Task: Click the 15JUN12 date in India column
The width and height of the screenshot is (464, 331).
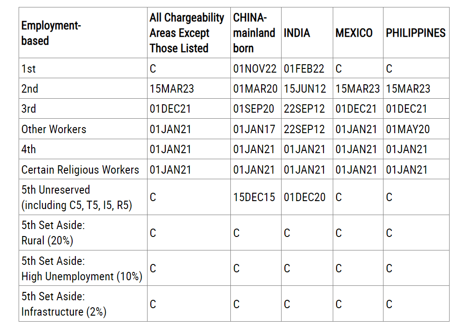Action: [x=304, y=89]
